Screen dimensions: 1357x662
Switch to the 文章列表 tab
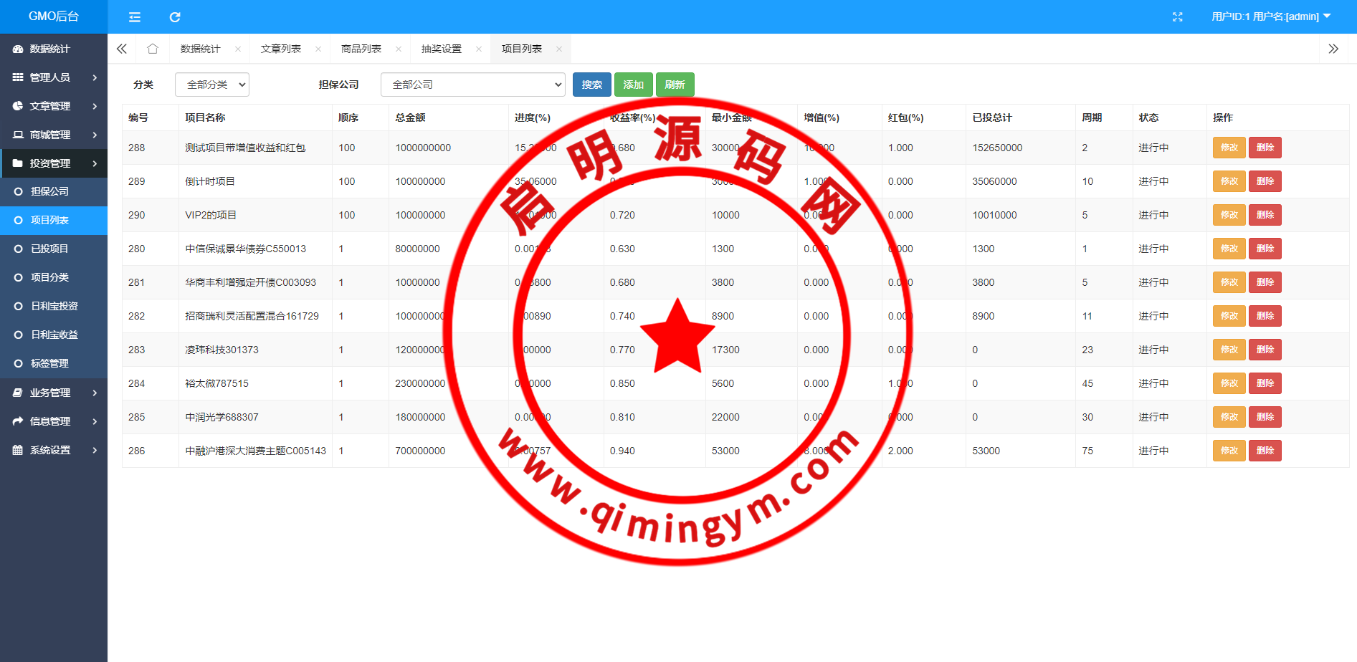(280, 49)
